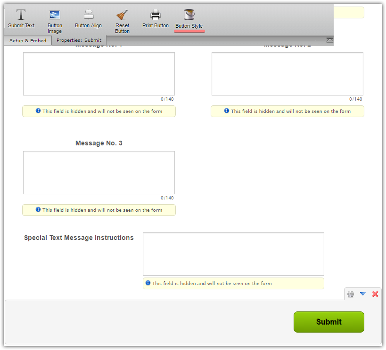Choose the Print Button printer icon

(155, 15)
